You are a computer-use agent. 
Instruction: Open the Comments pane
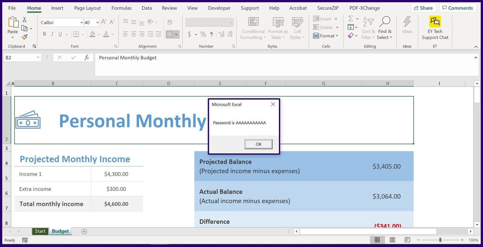pos(457,8)
